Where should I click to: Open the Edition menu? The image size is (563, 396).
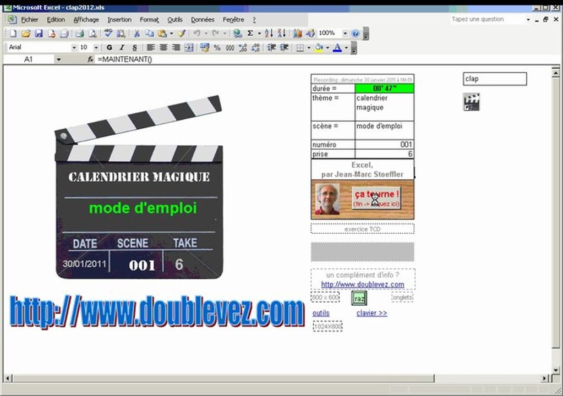pos(56,20)
